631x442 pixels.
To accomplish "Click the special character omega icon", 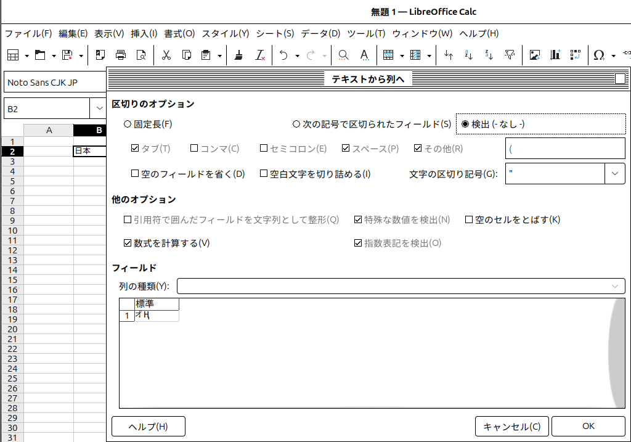I will point(599,55).
